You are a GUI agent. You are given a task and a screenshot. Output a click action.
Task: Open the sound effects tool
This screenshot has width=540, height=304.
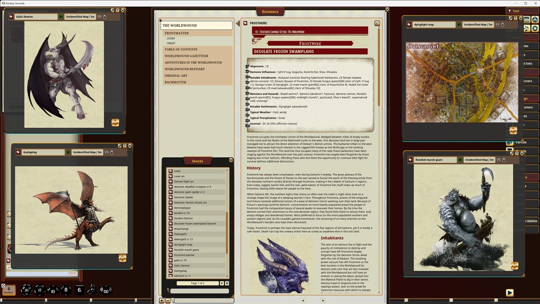pyautogui.click(x=526, y=29)
